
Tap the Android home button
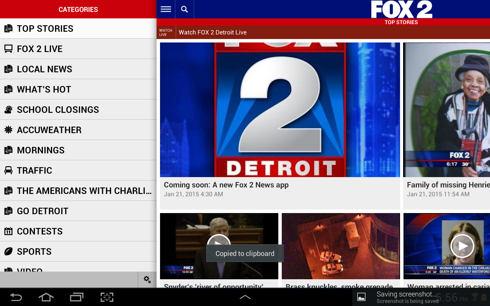(x=46, y=297)
